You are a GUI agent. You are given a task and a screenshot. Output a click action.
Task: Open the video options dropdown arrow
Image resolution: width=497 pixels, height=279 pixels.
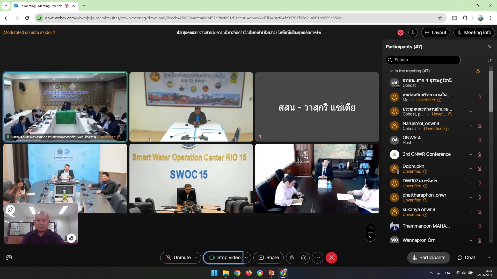[246, 258]
